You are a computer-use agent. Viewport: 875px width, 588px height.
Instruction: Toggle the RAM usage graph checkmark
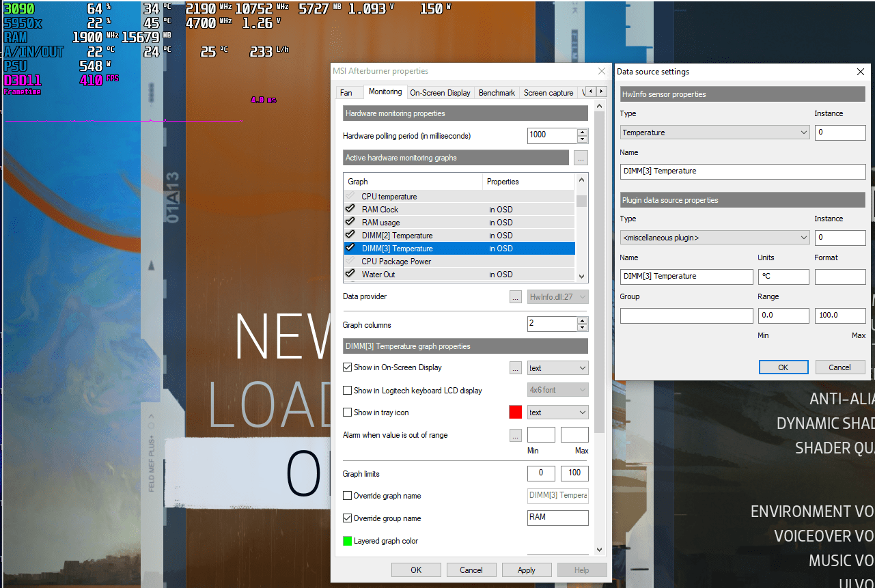[350, 223]
